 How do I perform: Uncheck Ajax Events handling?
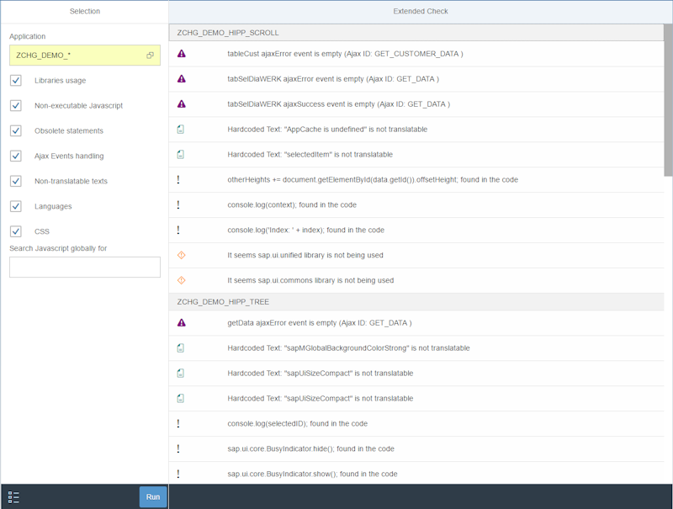(14, 156)
